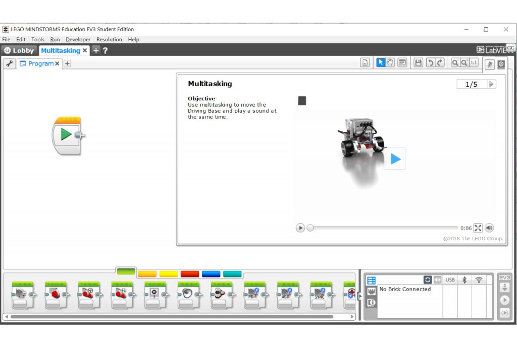Switch to the blue Advanced palette
Screen dimensions: 517x344
[211, 273]
